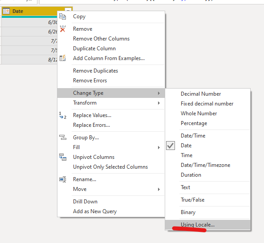Image resolution: width=264 pixels, height=243 pixels.
Task: Set type to Decimal Number
Action: 207,94
